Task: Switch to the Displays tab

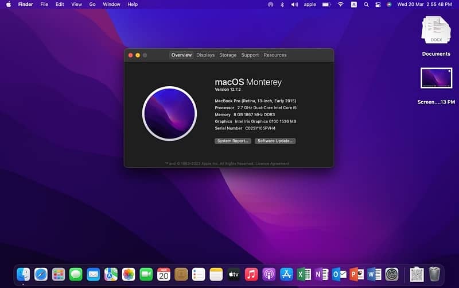Action: [205, 55]
